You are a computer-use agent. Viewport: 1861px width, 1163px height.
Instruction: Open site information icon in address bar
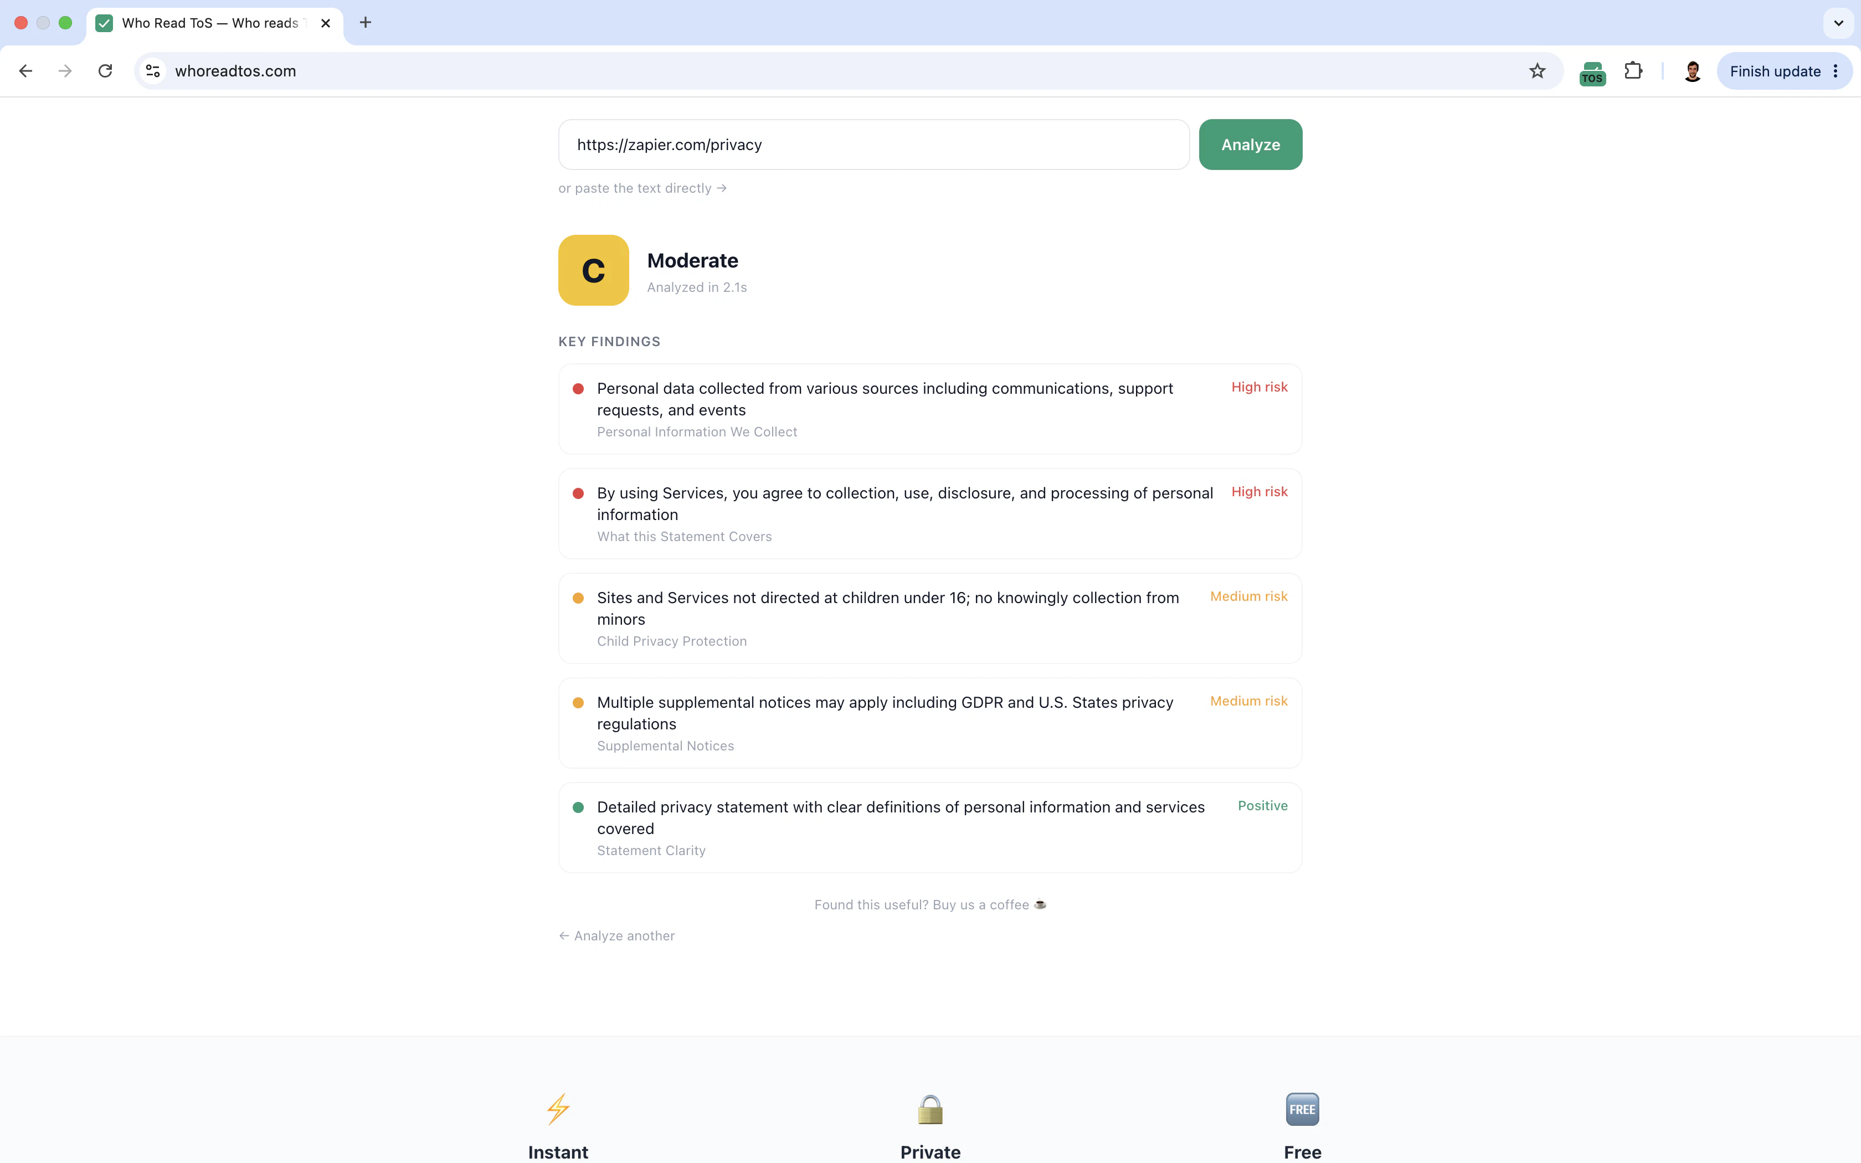[x=153, y=71]
